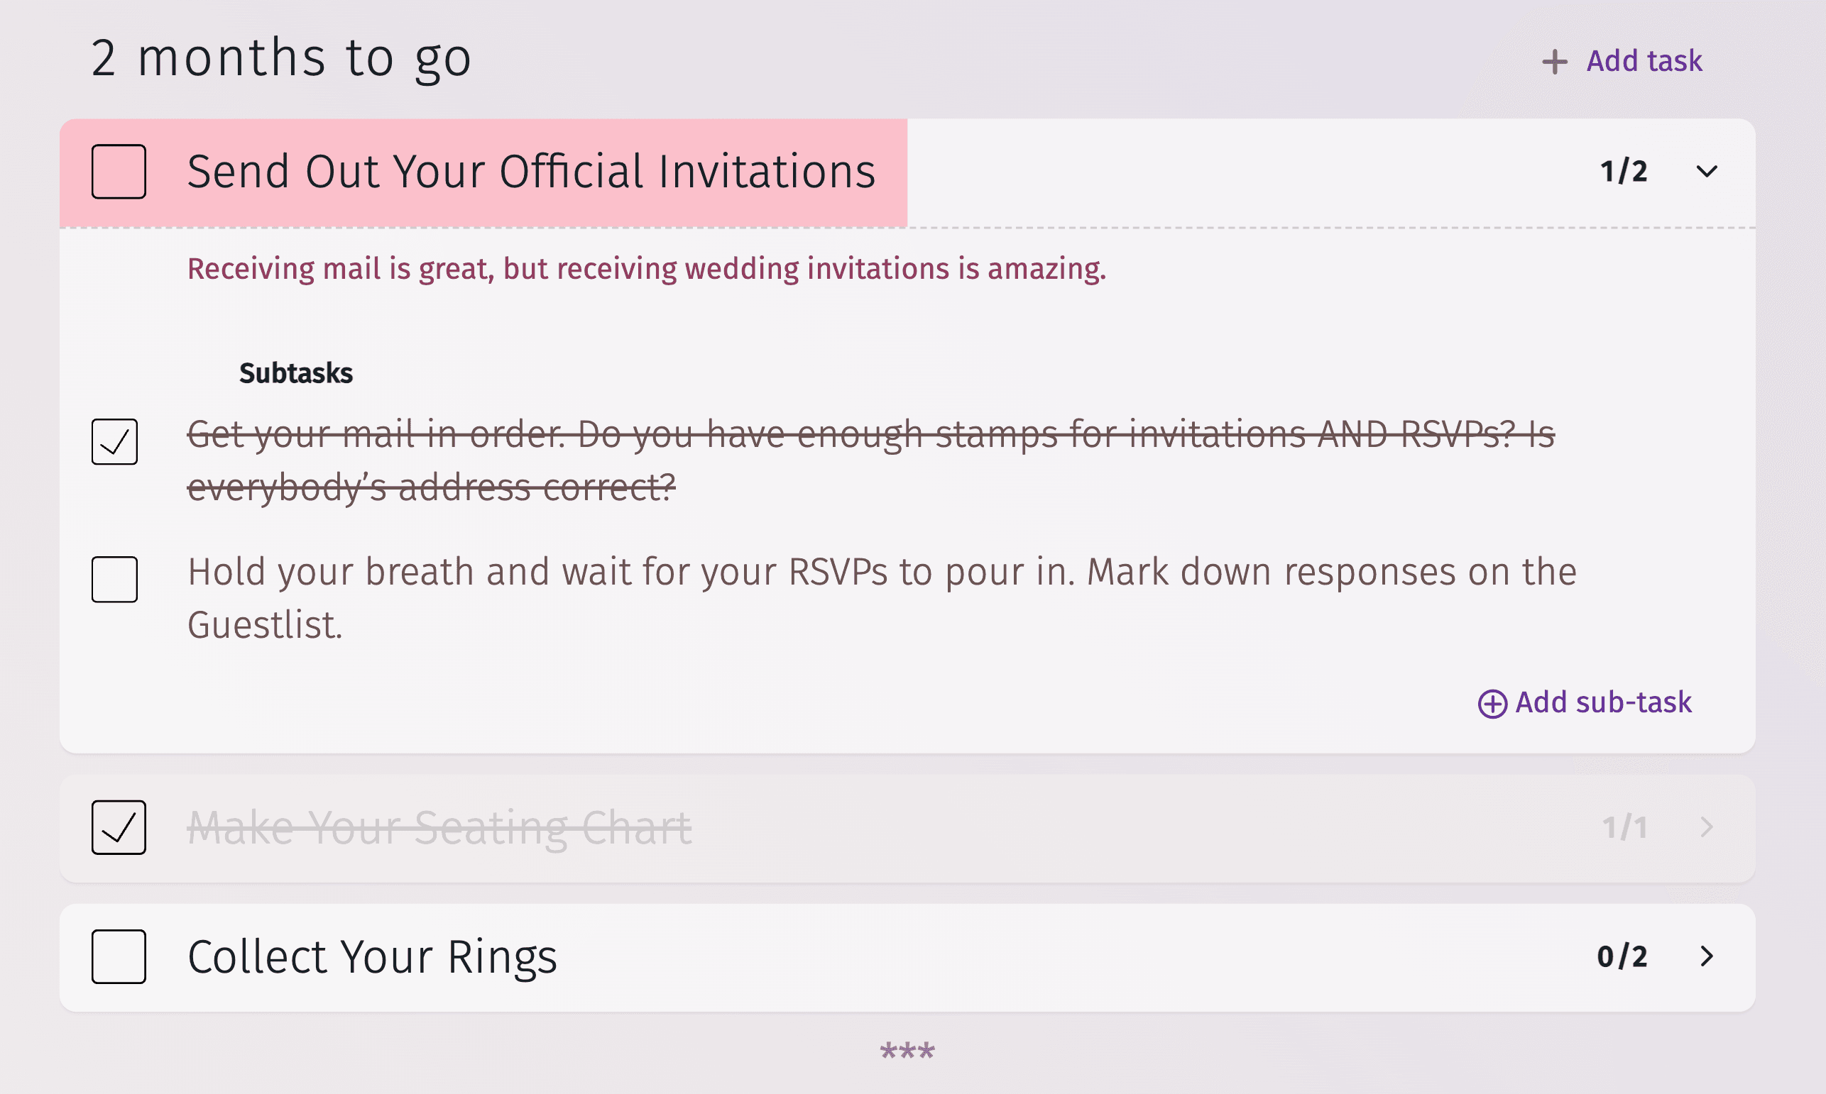Check the 'Hold your breath' RSVP subtask
Image resolution: width=1826 pixels, height=1094 pixels.
114,580
